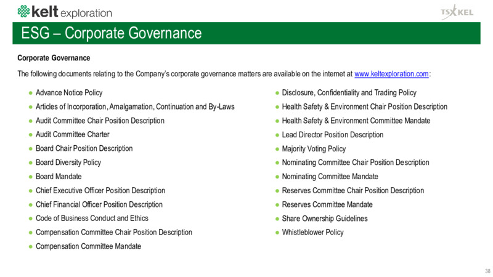Select Majority Voting Policy item

(314, 149)
